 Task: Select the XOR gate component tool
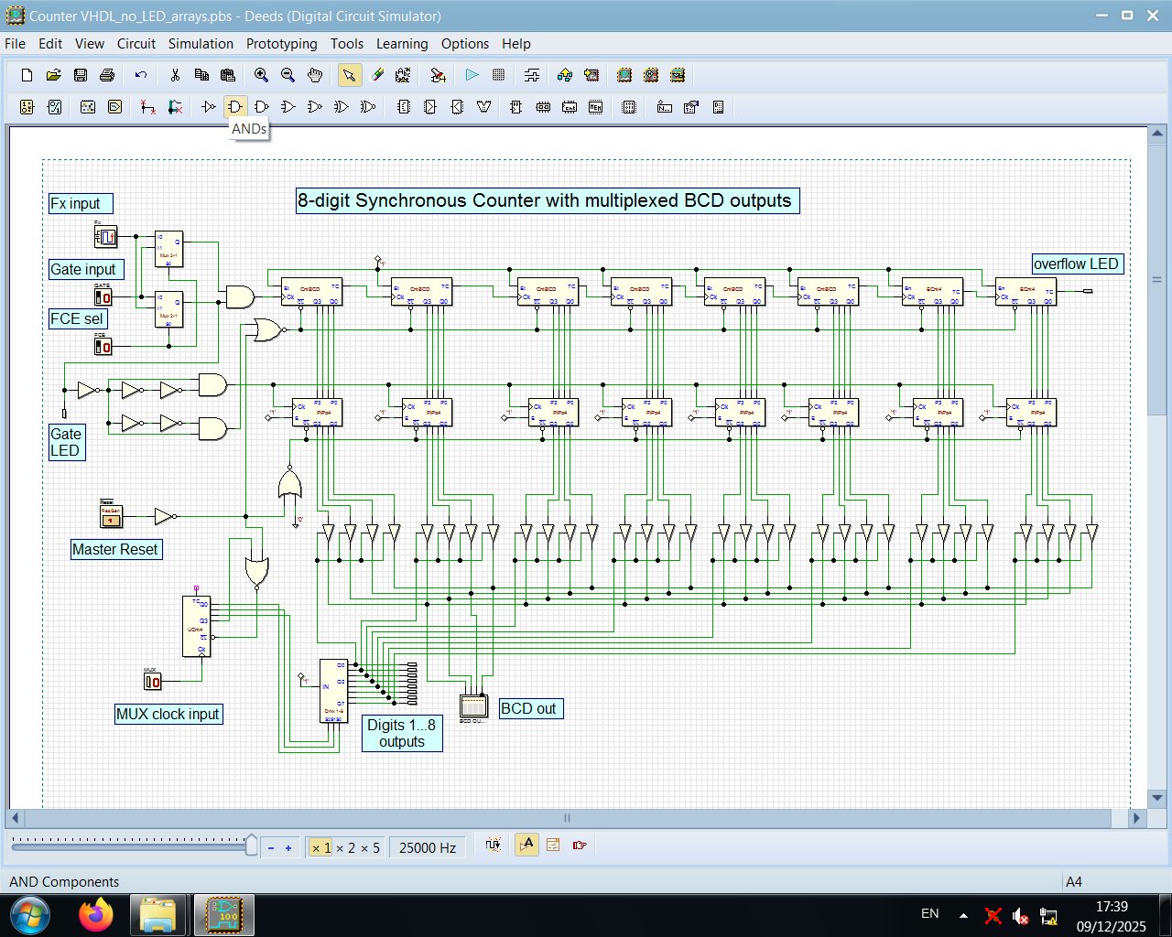pos(340,107)
